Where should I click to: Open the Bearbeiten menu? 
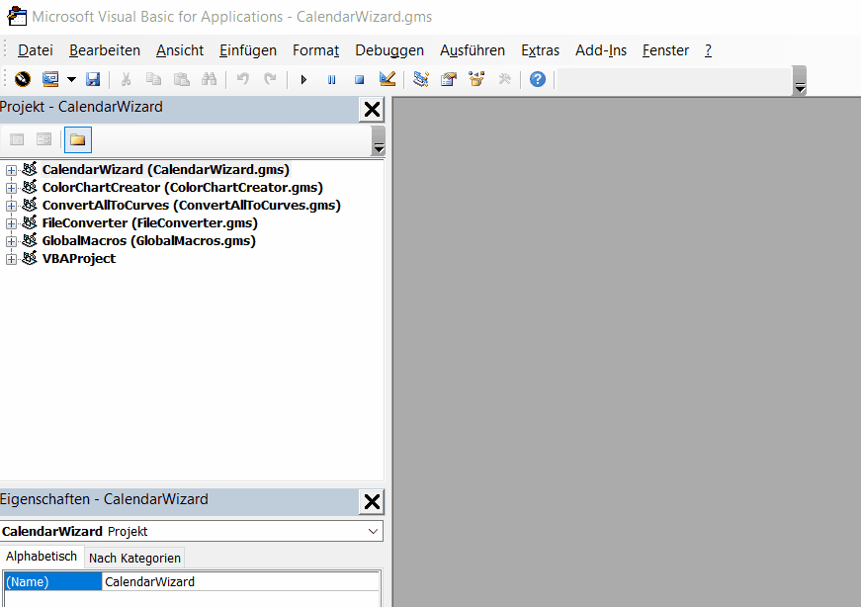(105, 50)
